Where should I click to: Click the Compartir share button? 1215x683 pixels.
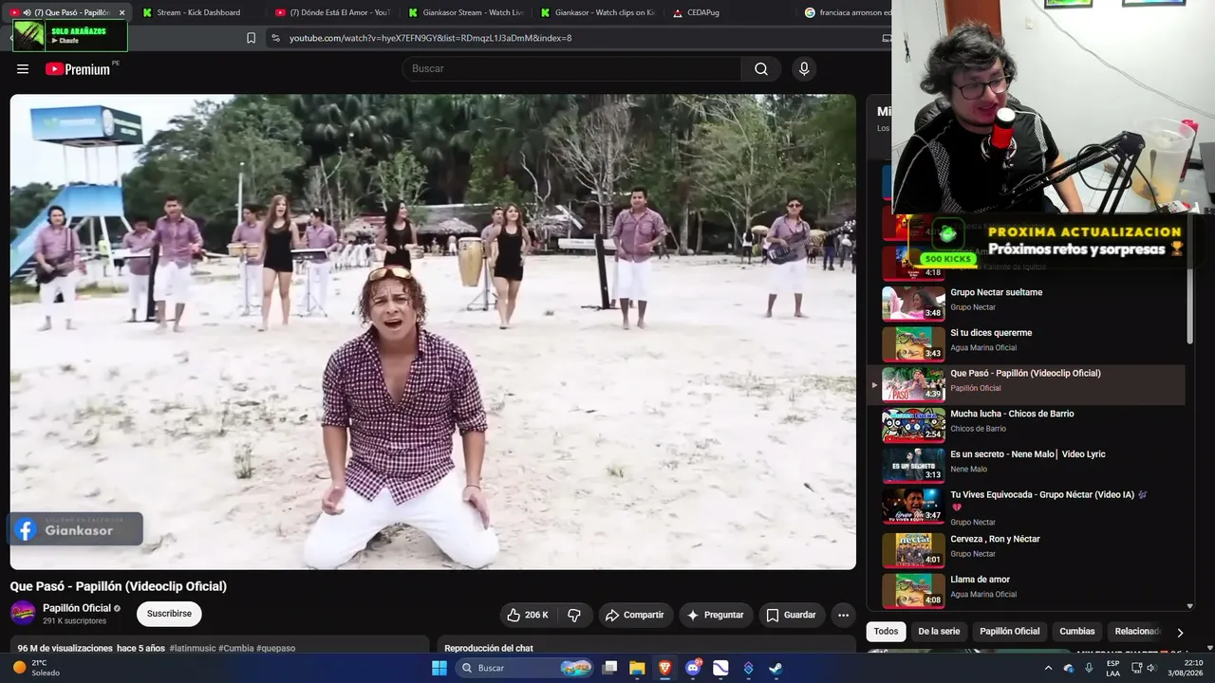pyautogui.click(x=634, y=615)
